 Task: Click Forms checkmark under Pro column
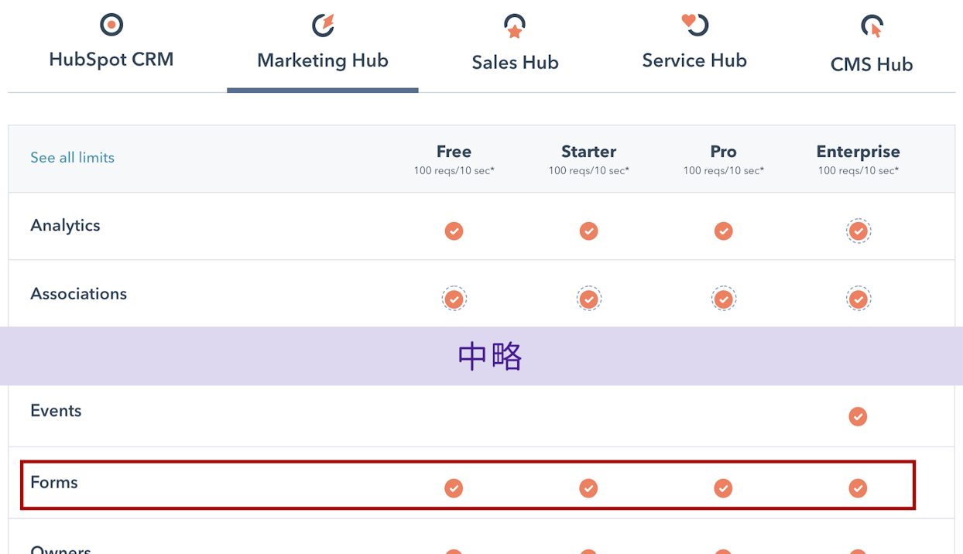[x=723, y=488]
